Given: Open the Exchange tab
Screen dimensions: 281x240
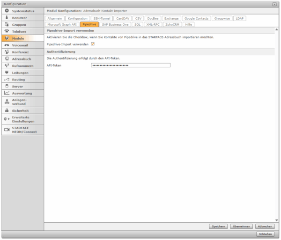Looking at the screenshot, I should point(171,18).
